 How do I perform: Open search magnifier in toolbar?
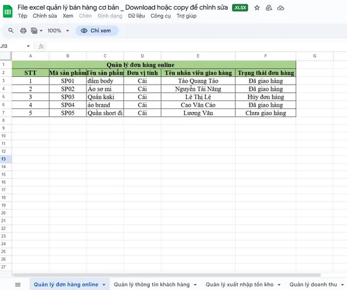[11, 30]
